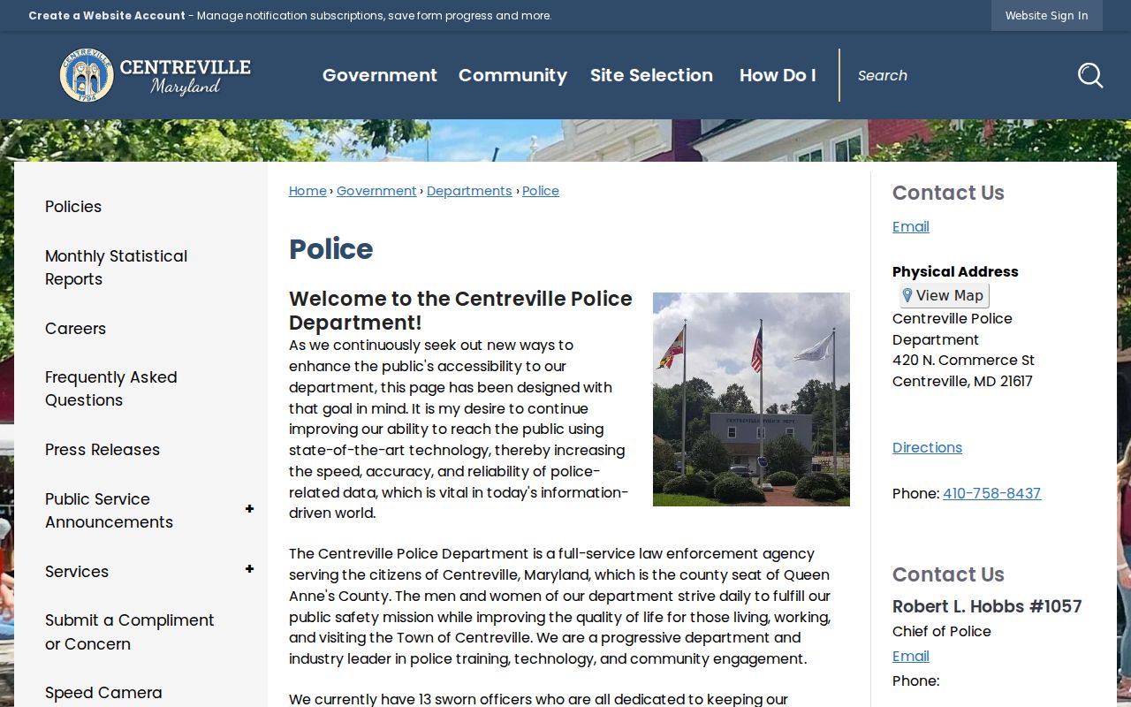Open Frequently Asked Questions sidebar link
Screen dimensions: 1131x707
[110, 388]
